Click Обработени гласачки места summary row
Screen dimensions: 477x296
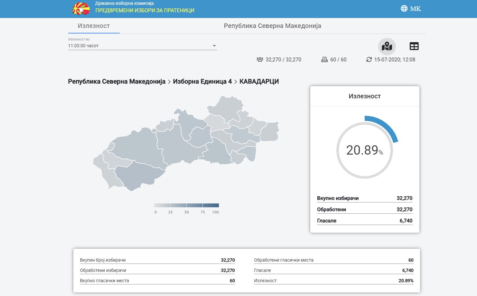[x=334, y=260]
